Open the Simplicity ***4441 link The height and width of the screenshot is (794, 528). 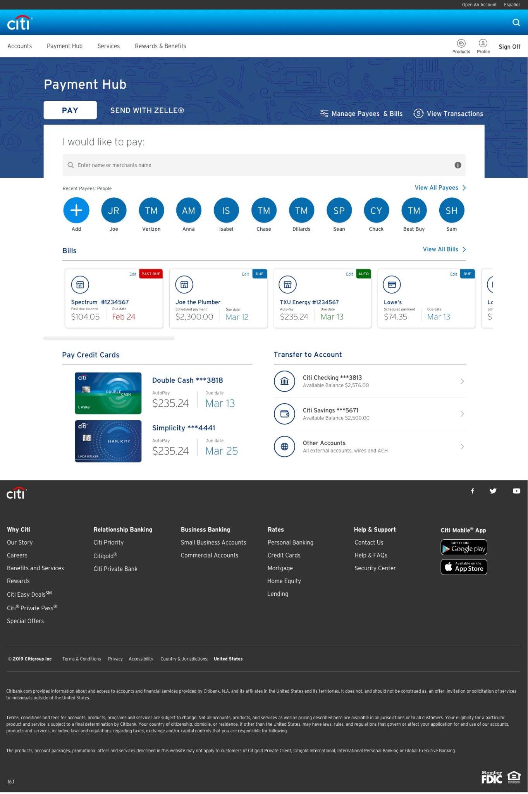[184, 428]
